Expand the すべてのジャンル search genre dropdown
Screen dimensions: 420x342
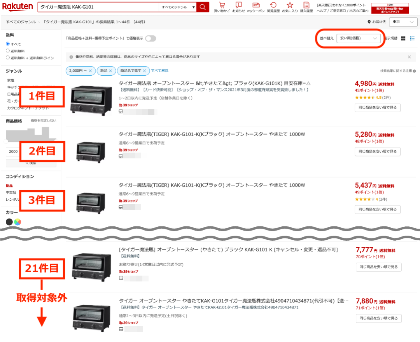point(178,7)
